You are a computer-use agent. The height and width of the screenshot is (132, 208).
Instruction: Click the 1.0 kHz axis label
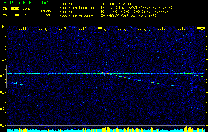[x=3, y=59]
